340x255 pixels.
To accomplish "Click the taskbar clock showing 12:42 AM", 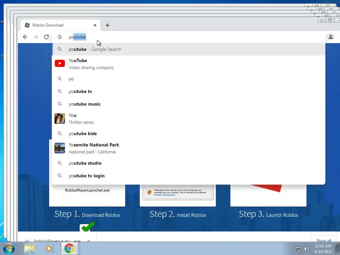I will (323, 249).
